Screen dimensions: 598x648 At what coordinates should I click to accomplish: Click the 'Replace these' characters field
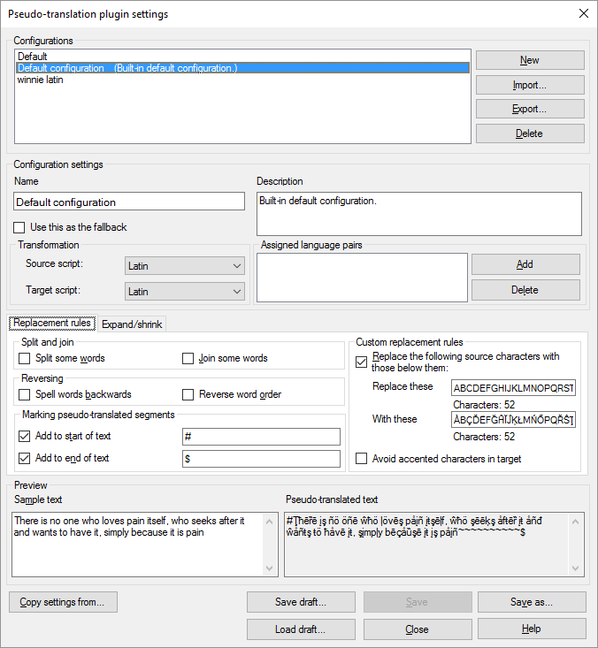(513, 388)
